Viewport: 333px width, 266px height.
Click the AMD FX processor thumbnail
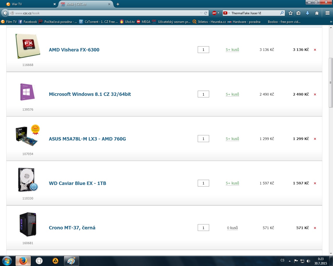coord(28,46)
